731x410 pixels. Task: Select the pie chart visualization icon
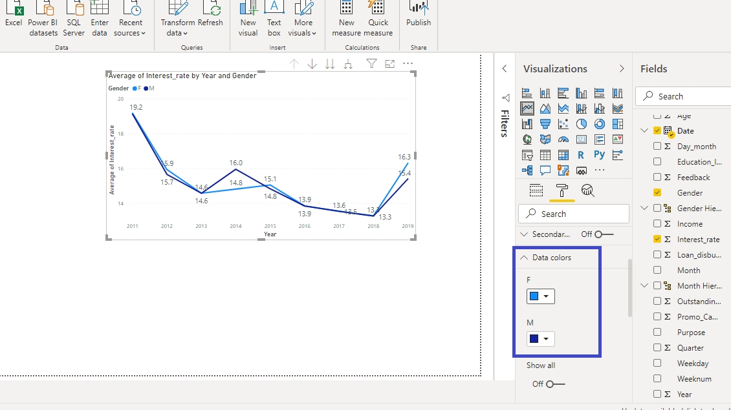pos(581,124)
